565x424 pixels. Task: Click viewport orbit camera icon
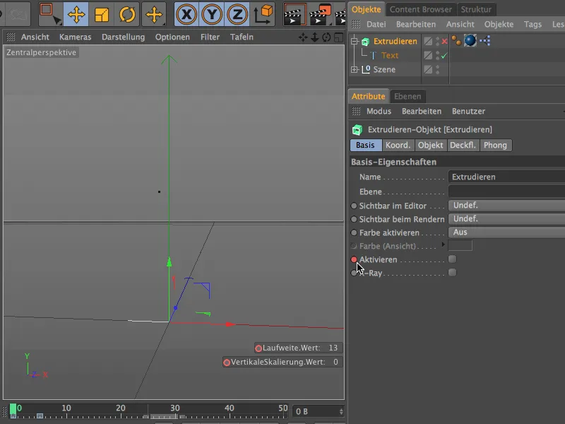point(326,37)
